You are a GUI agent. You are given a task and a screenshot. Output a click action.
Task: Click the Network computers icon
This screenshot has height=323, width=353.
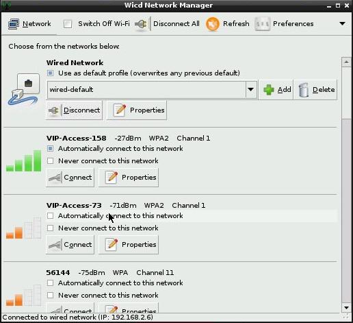[x=14, y=24]
